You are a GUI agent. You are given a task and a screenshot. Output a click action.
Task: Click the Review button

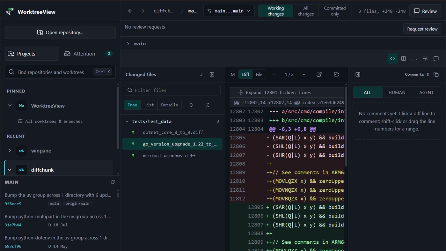click(x=425, y=11)
